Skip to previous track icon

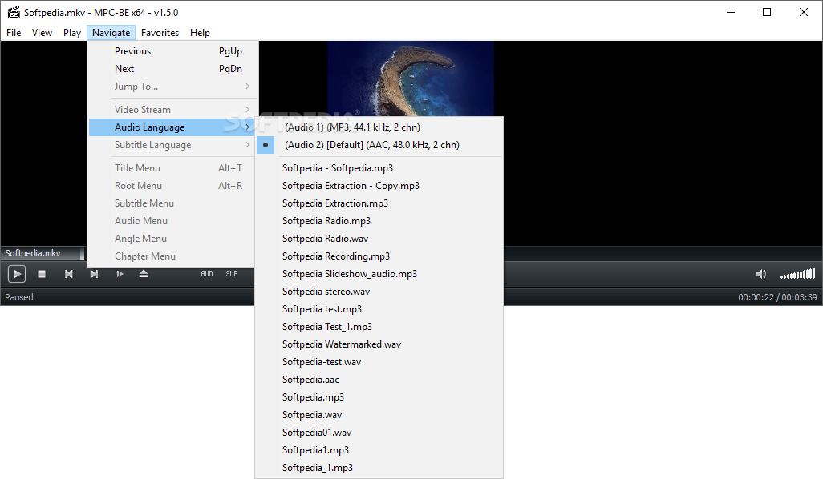[68, 274]
